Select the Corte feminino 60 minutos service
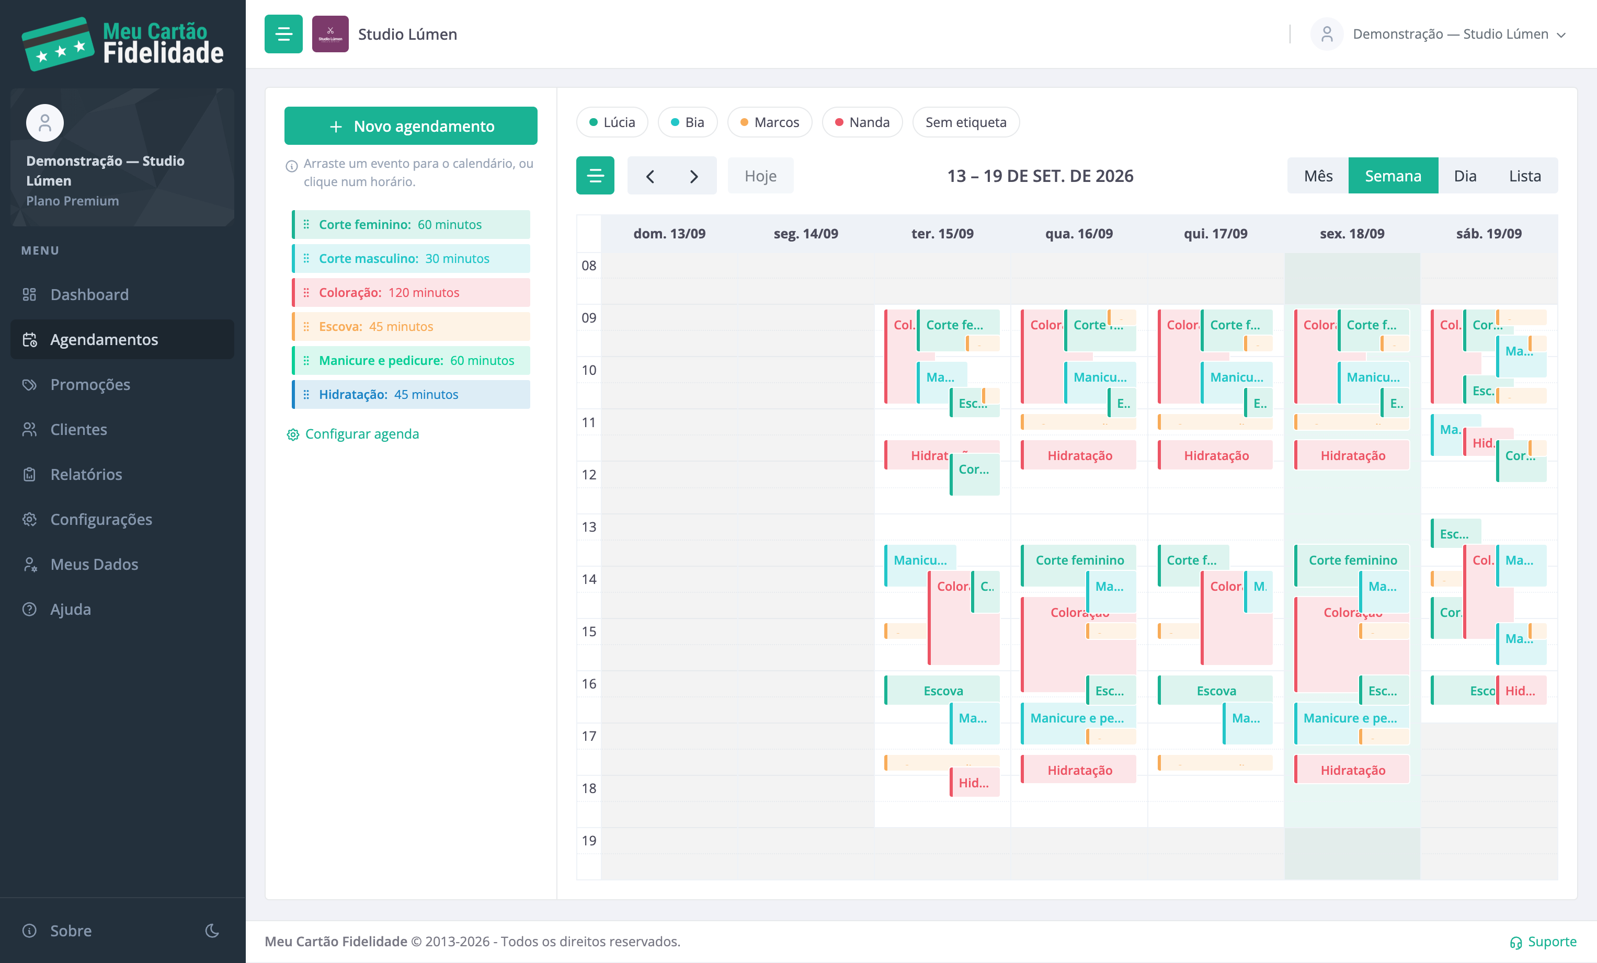 [x=410, y=224]
